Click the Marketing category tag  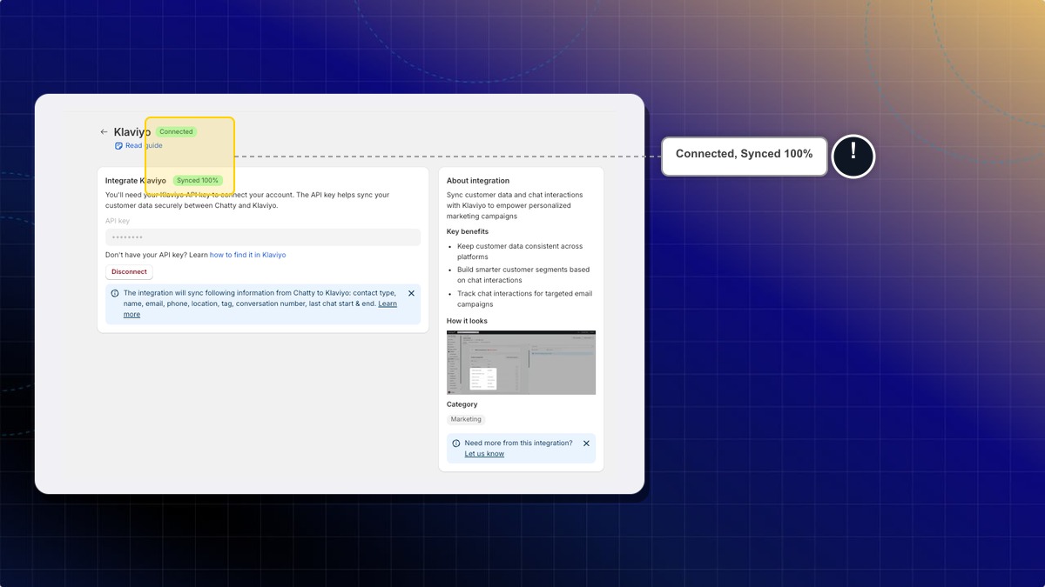tap(466, 419)
